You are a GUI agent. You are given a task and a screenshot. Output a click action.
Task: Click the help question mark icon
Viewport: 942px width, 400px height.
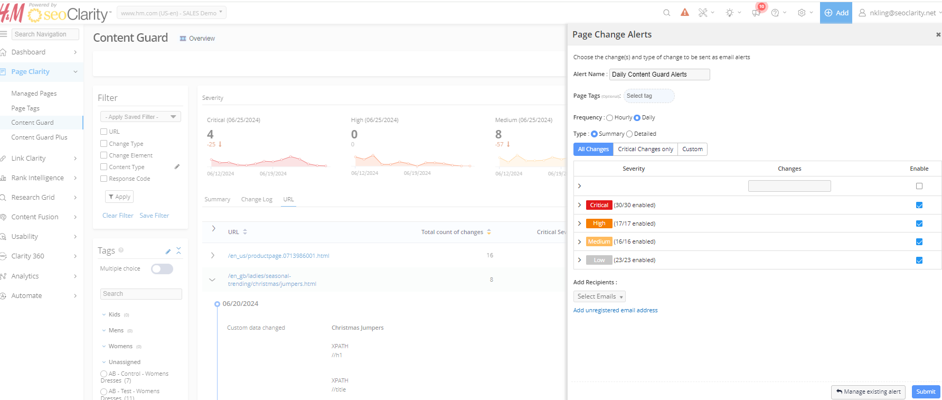pyautogui.click(x=775, y=13)
